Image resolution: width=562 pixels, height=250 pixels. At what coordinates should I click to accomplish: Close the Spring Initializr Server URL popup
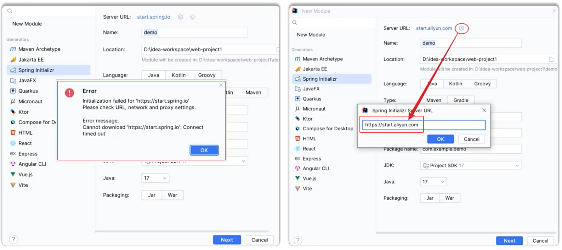(484, 110)
